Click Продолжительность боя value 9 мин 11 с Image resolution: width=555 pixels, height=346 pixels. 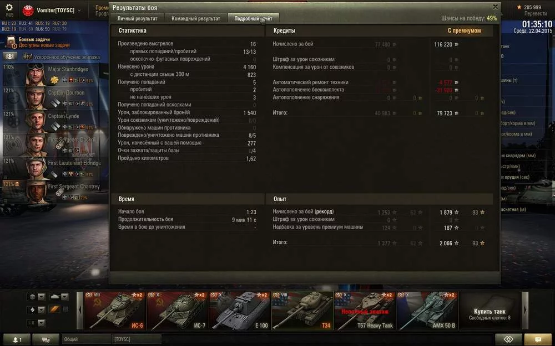point(244,220)
